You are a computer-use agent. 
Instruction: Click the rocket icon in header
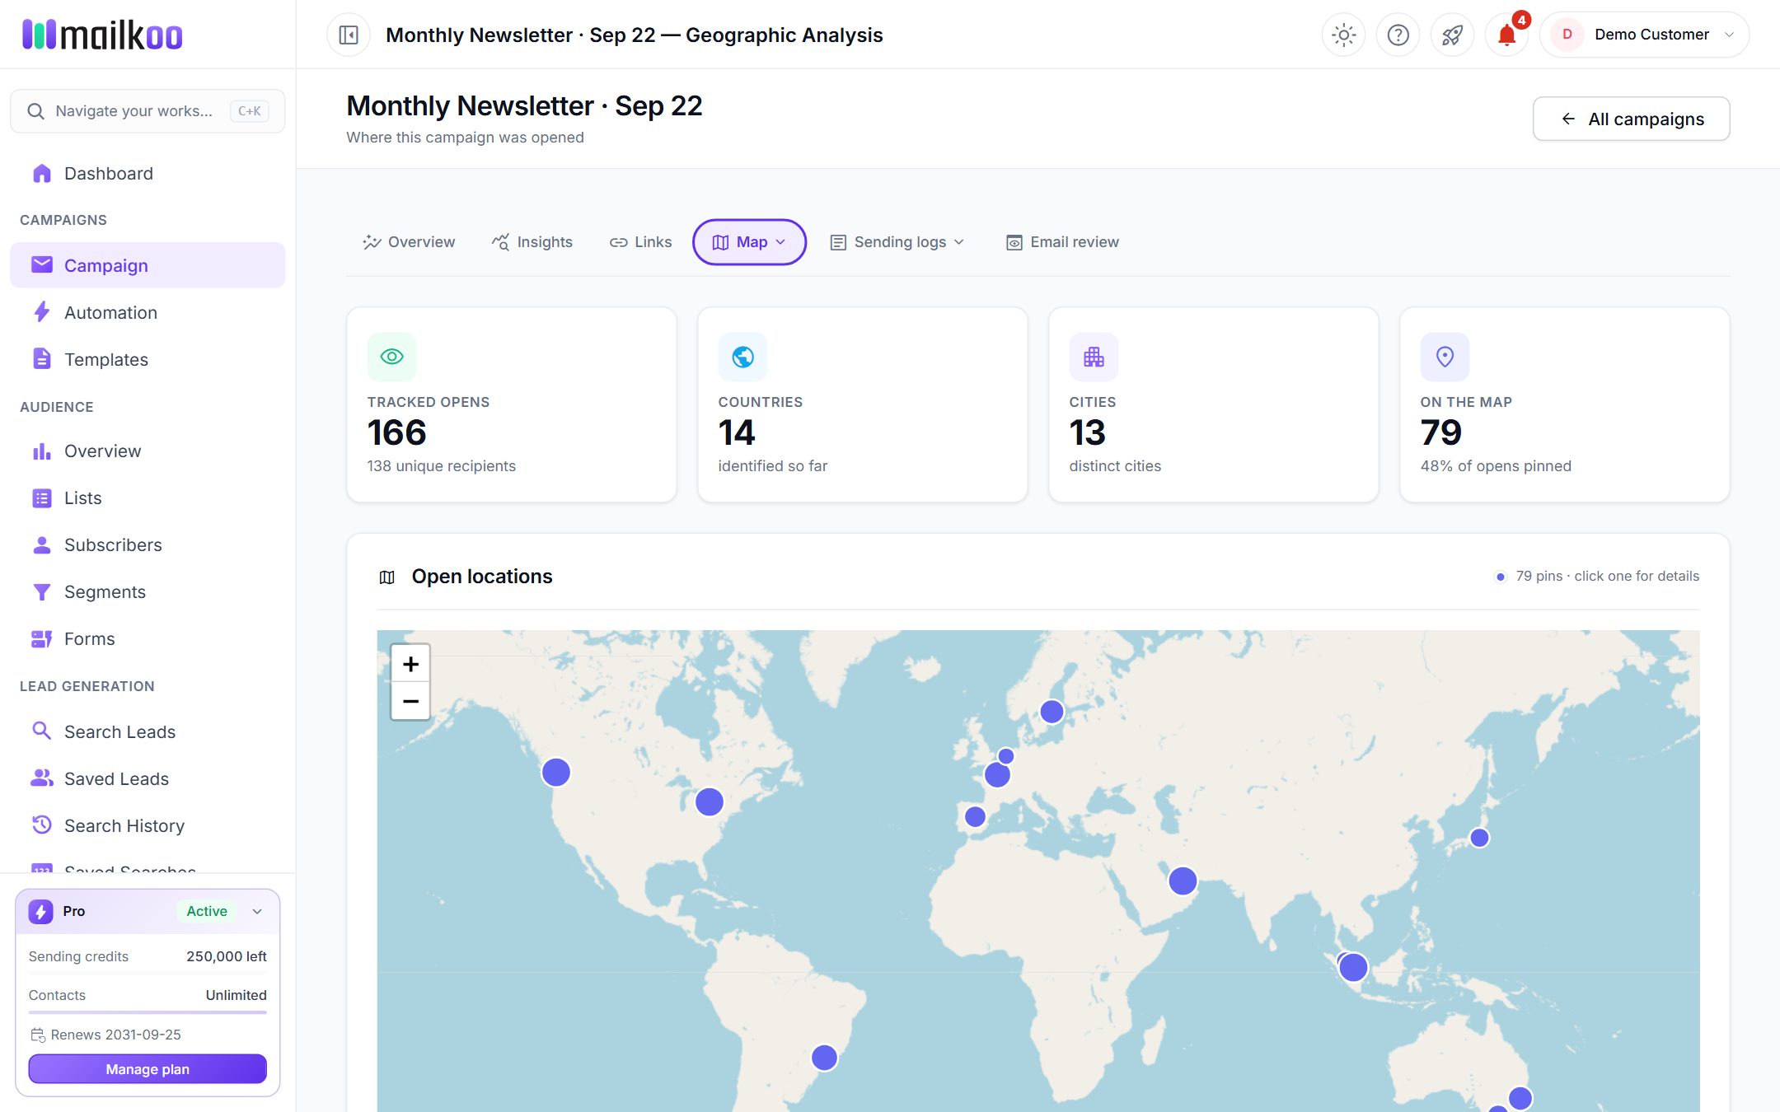pyautogui.click(x=1452, y=35)
